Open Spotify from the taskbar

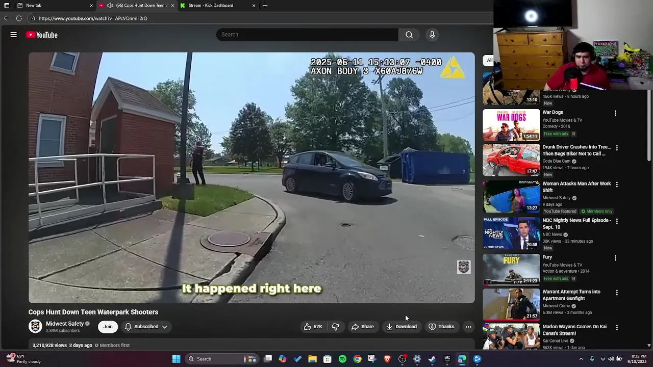[342, 359]
